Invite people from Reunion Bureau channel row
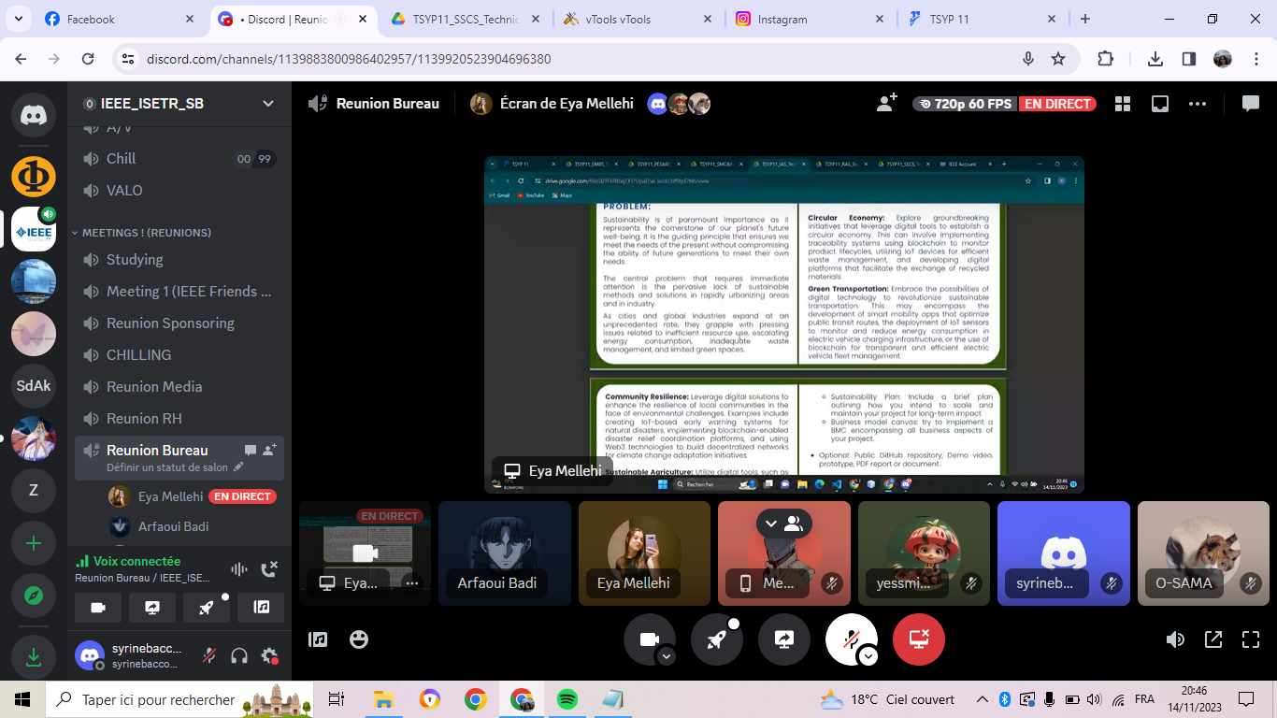Screen dimensions: 1277x718 point(269,451)
